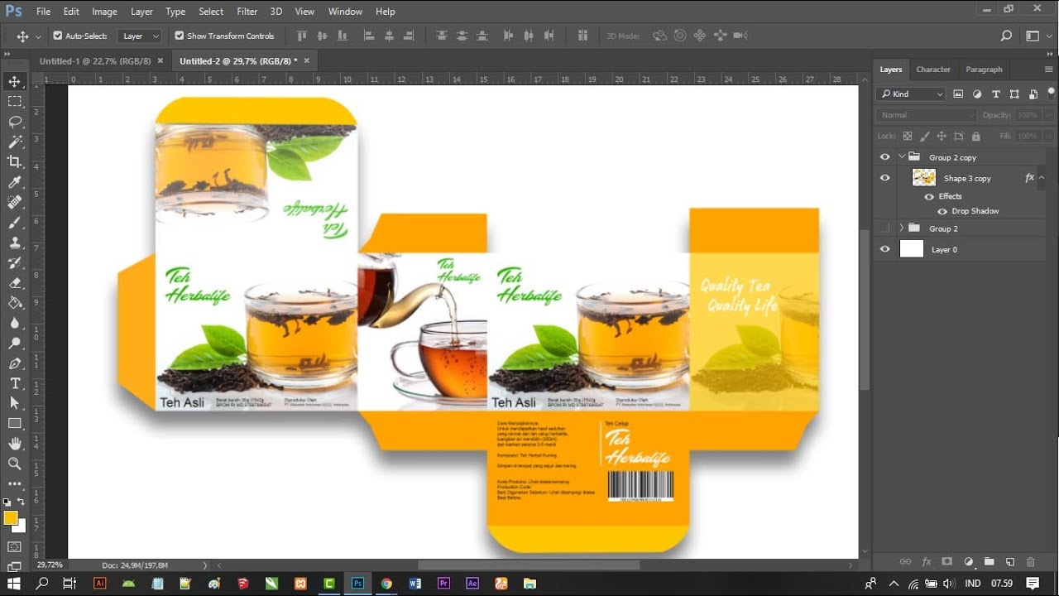The image size is (1059, 596).
Task: Open the Filter menu
Action: [247, 12]
